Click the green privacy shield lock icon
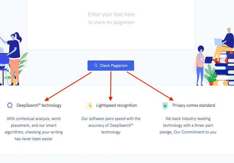The image size is (234, 163). pos(165,106)
